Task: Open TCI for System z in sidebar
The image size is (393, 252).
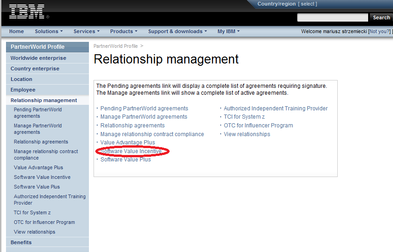Action: tap(32, 213)
